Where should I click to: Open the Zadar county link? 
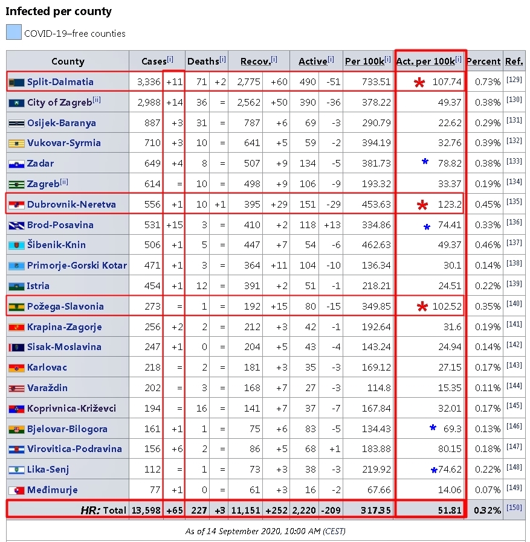[40, 163]
